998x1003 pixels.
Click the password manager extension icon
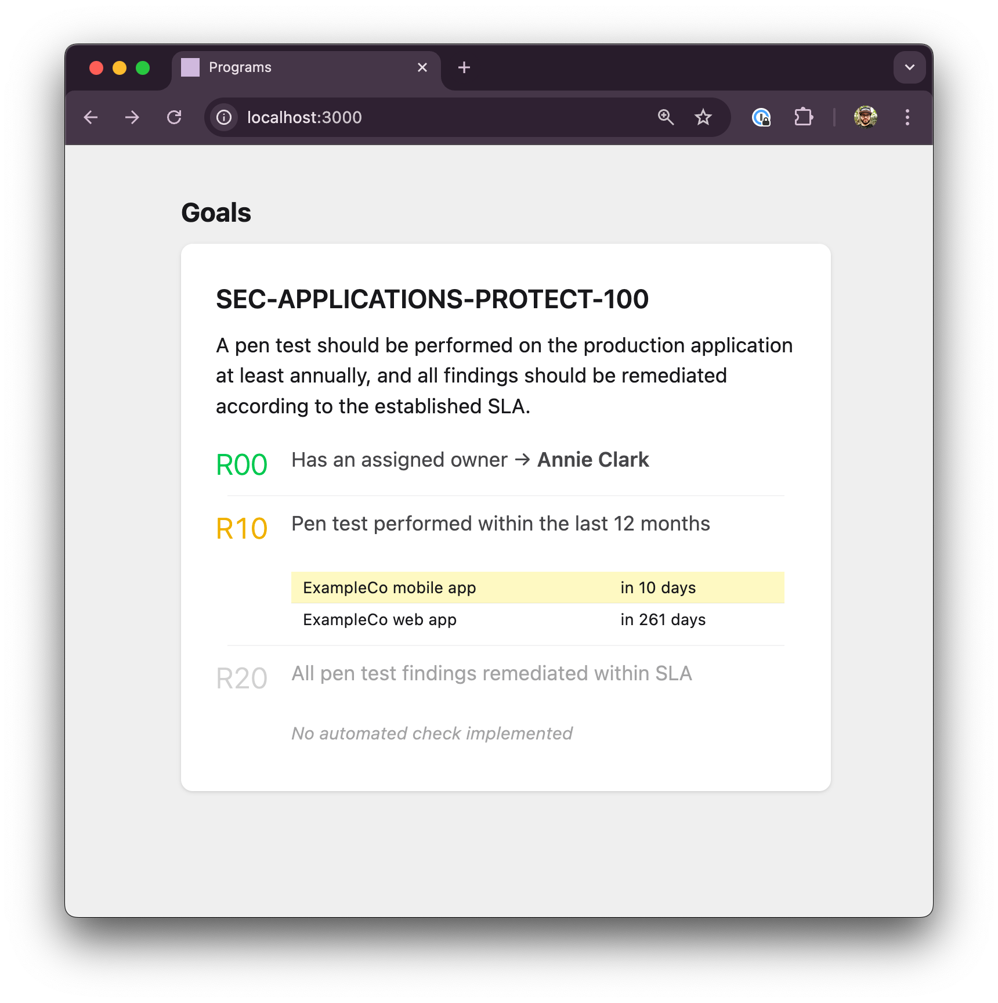[x=761, y=117]
